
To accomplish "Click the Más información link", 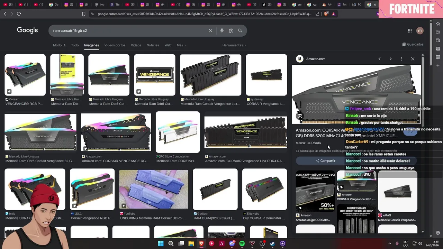I will click(x=386, y=151).
